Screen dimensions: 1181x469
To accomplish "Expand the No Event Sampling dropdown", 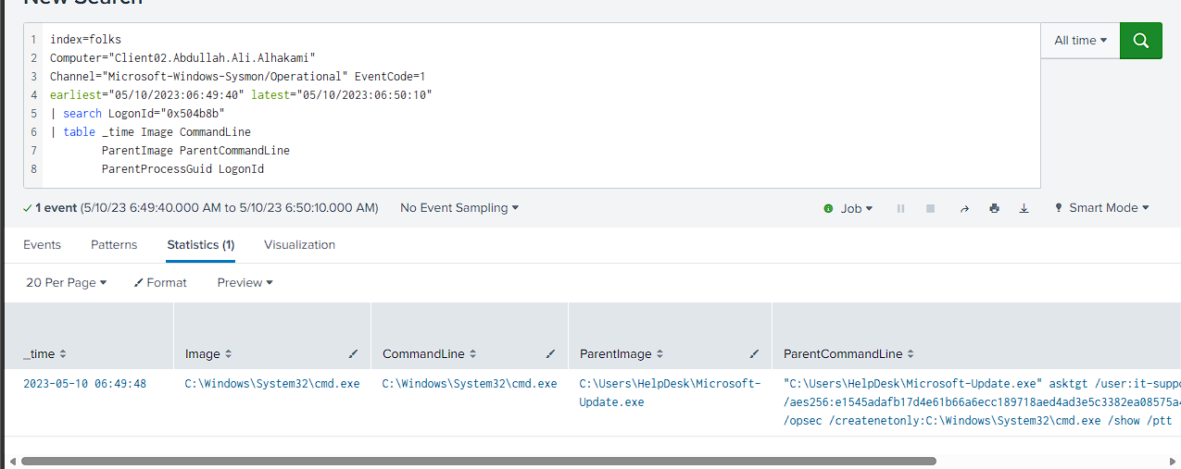I will pos(459,208).
